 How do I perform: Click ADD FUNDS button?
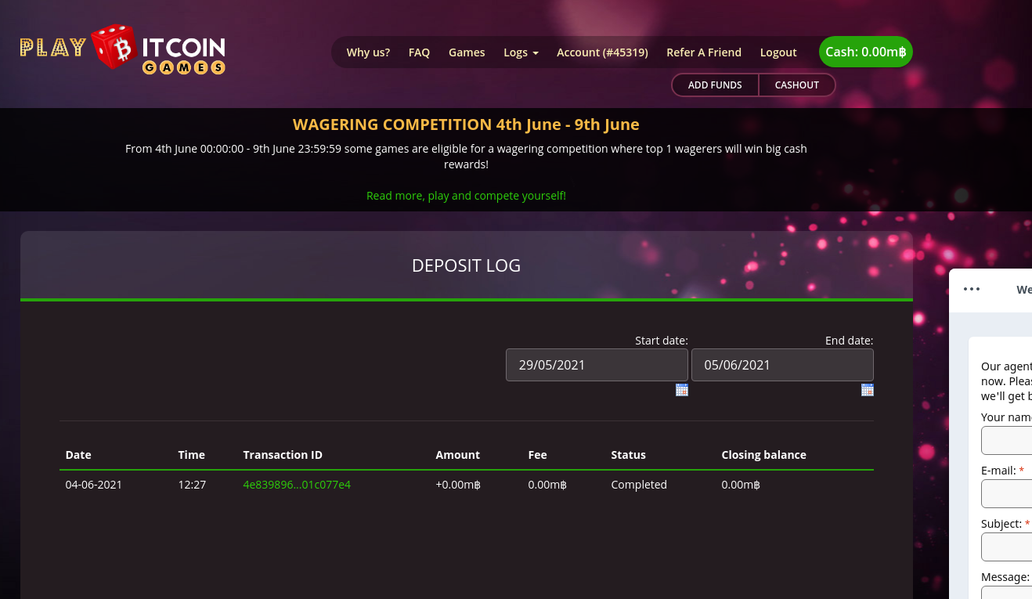click(x=715, y=85)
